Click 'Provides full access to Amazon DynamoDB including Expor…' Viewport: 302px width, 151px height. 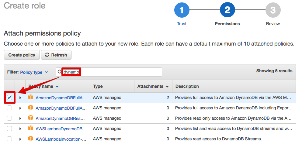pyautogui.click(x=234, y=108)
